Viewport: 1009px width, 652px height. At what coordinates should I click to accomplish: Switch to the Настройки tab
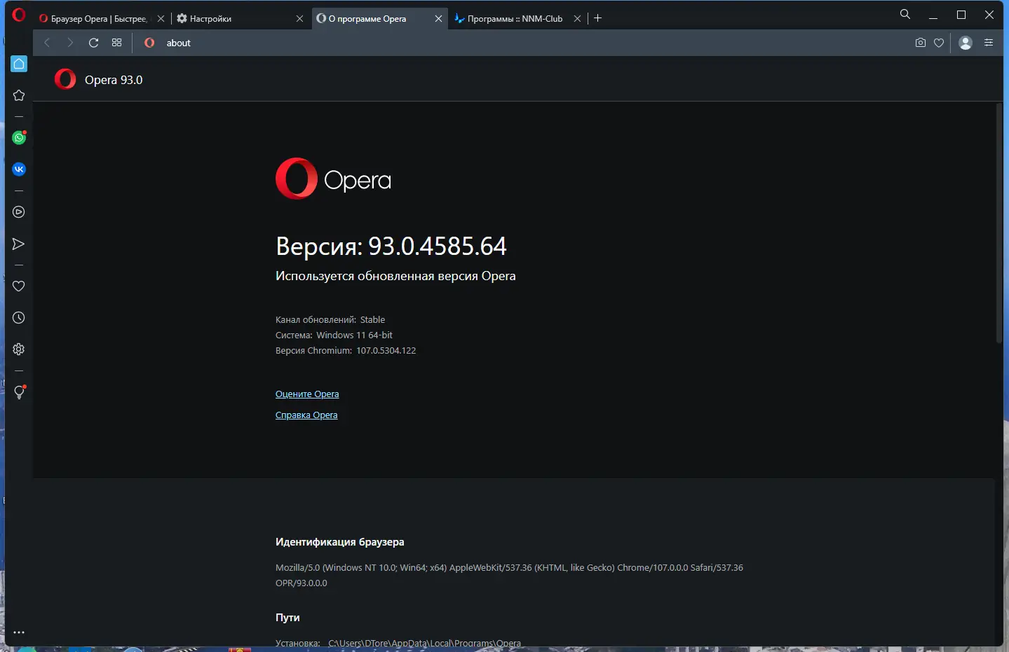[239, 19]
